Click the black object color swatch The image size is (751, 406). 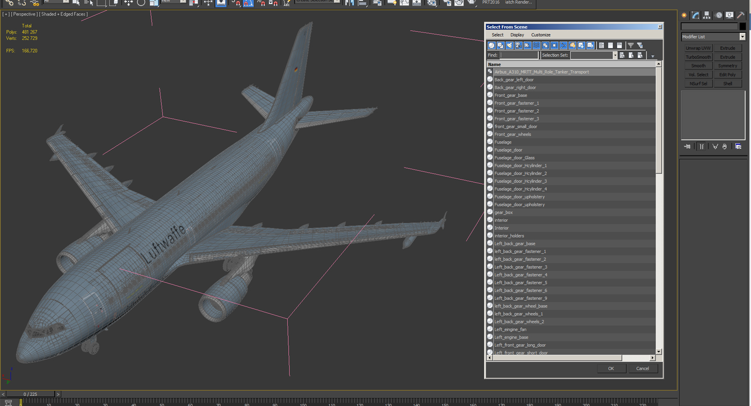[742, 26]
